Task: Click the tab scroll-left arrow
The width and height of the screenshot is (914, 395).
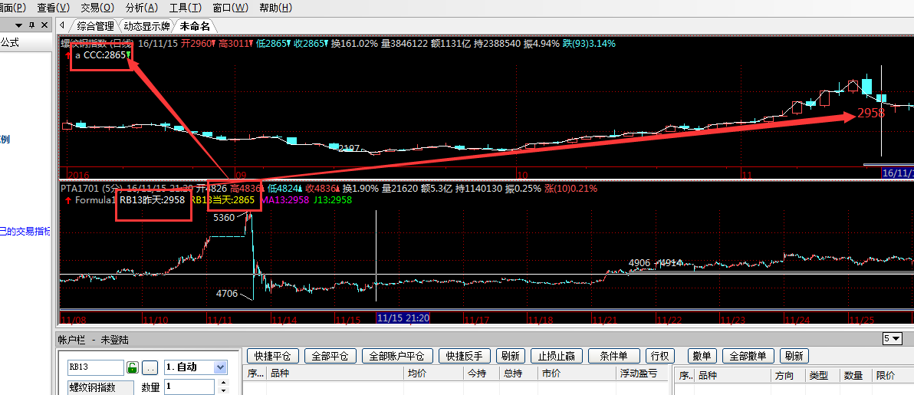Action: [62, 25]
